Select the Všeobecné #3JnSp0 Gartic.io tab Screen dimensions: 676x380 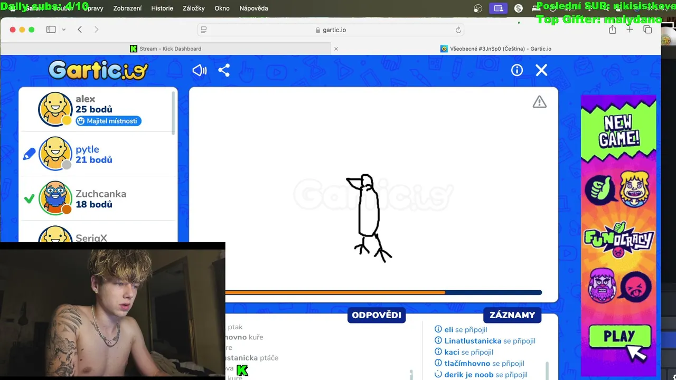pos(496,49)
